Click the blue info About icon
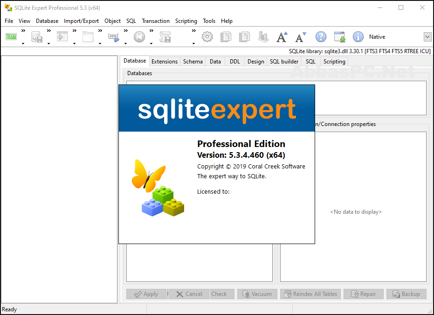The height and width of the screenshot is (315, 434). 358,37
